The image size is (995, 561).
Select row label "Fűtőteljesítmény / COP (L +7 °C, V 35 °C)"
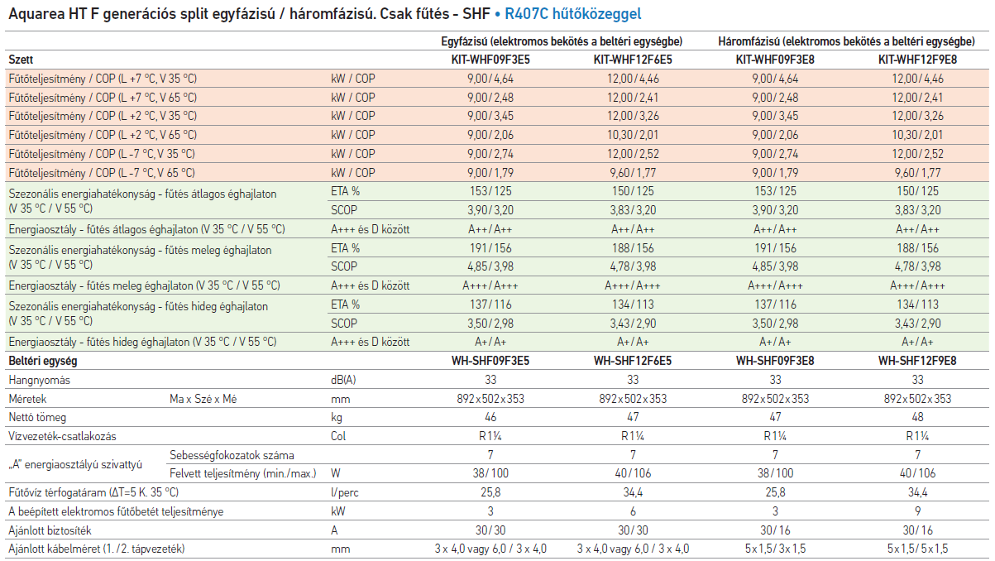coord(103,79)
